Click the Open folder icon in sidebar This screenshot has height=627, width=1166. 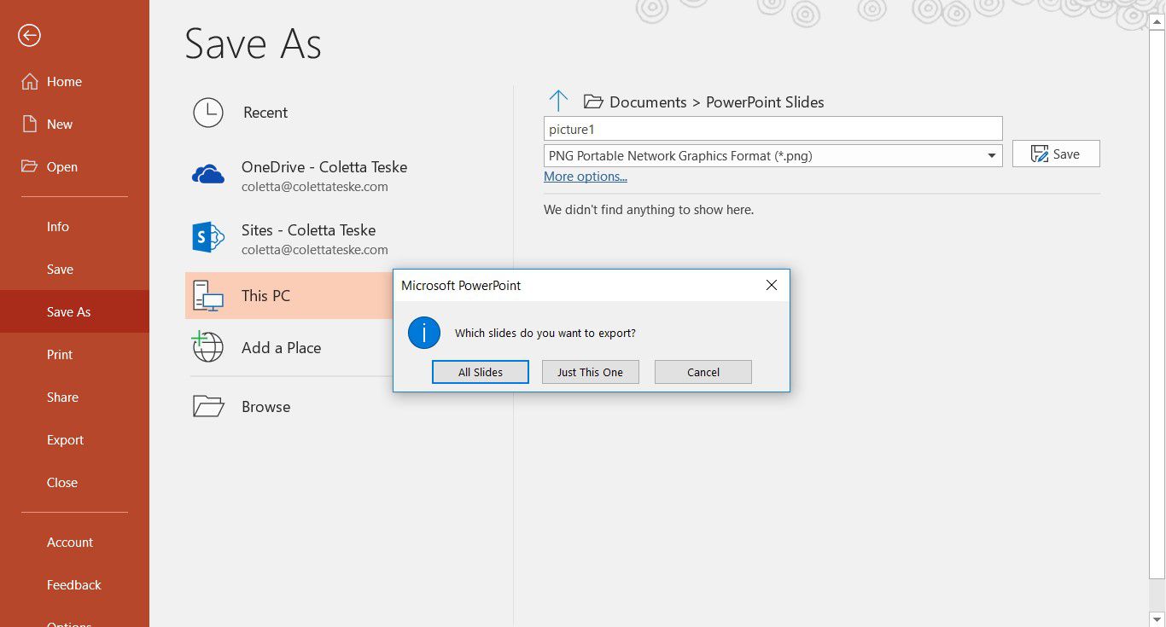30,166
